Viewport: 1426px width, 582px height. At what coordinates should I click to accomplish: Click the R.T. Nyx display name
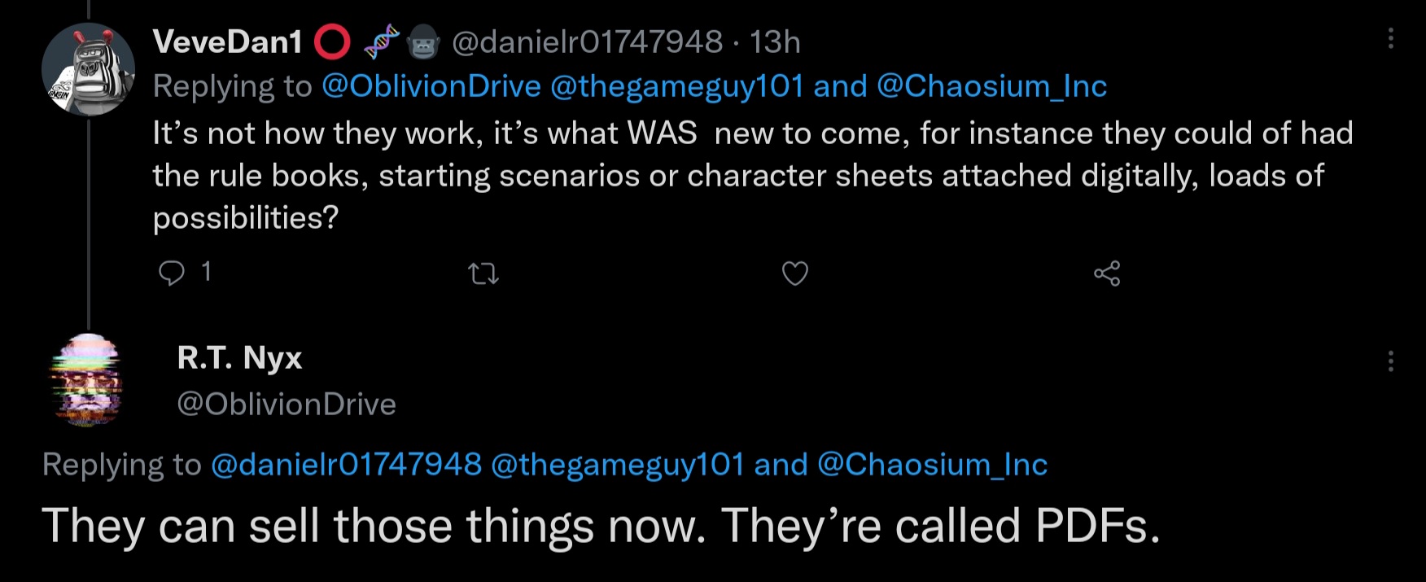[x=239, y=358]
